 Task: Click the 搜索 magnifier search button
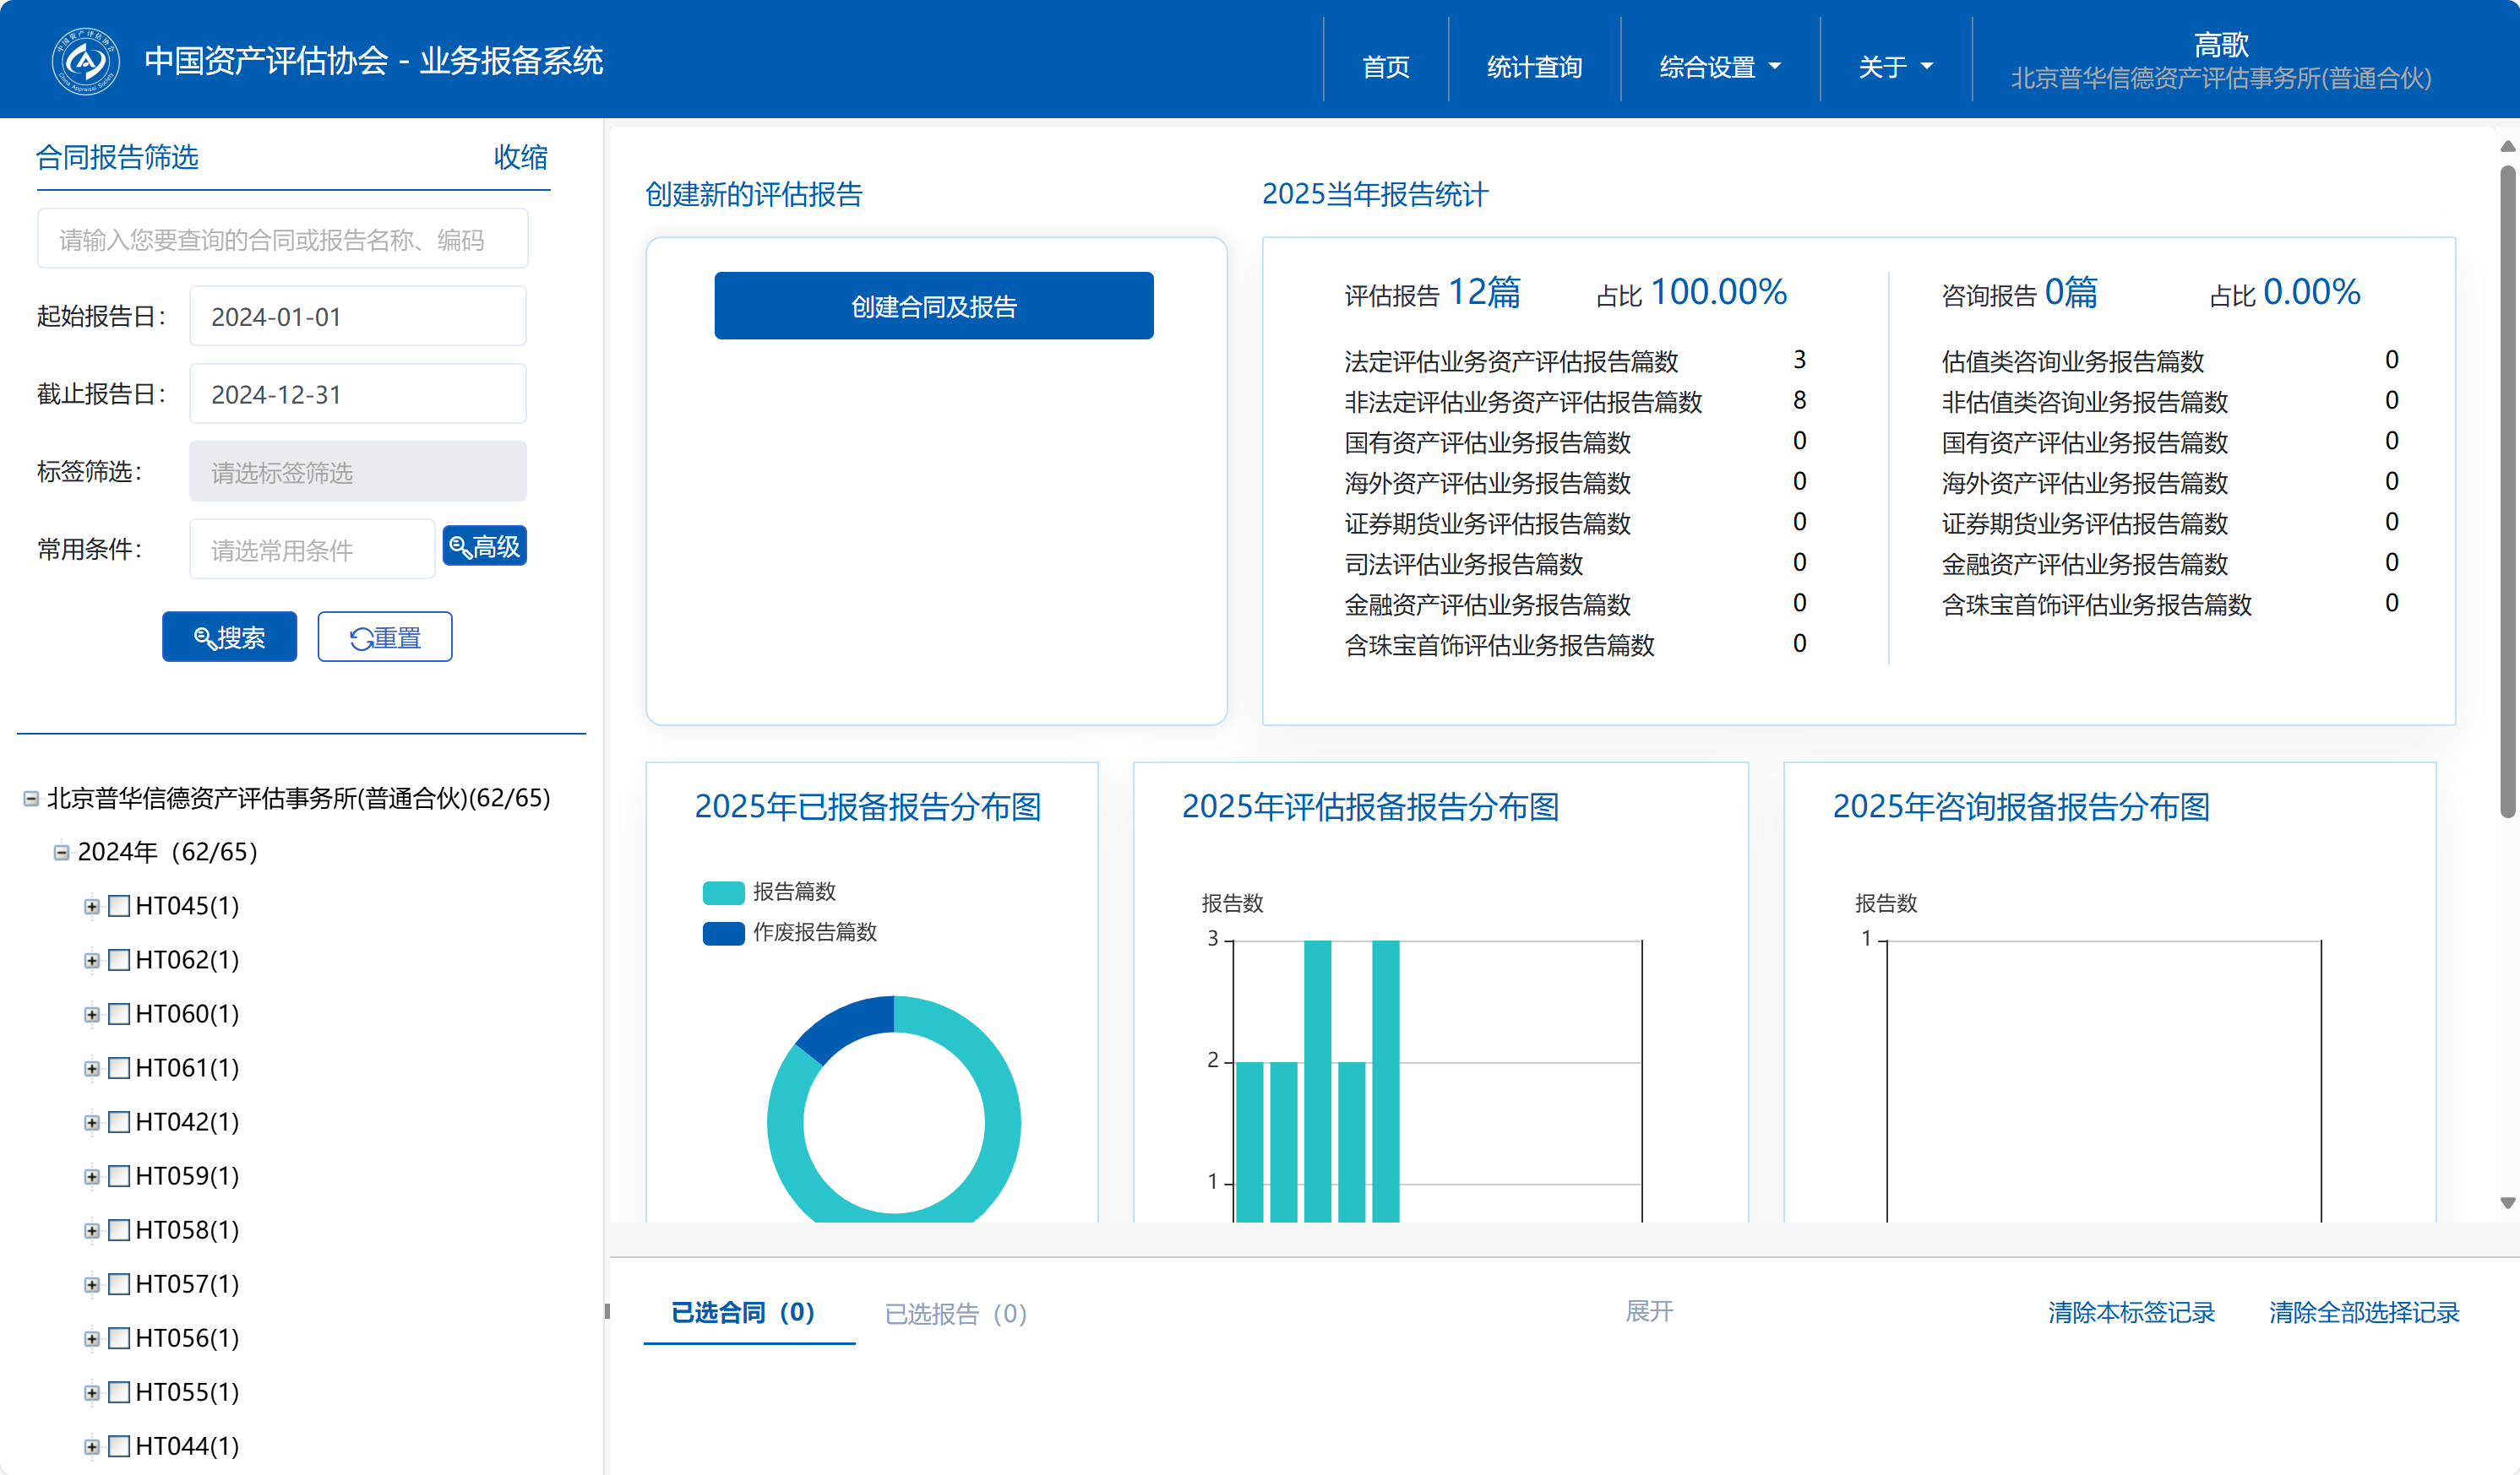tap(229, 637)
